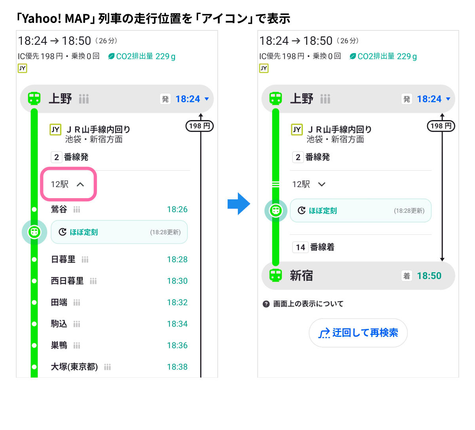Image resolution: width=475 pixels, height=430 pixels.
Task: Select 大塚(東京都) station row
Action: coord(119,367)
